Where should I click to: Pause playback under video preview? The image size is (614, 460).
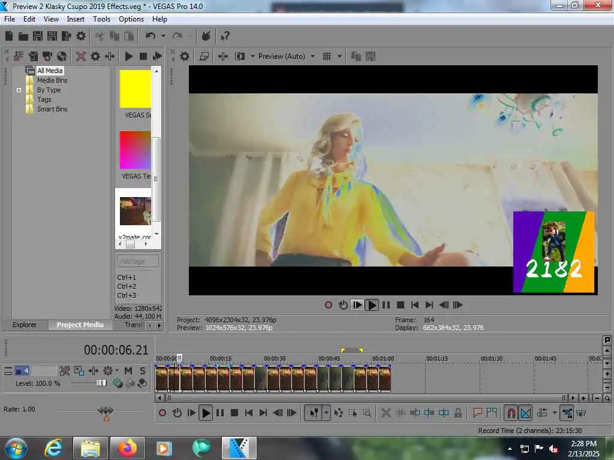click(386, 305)
